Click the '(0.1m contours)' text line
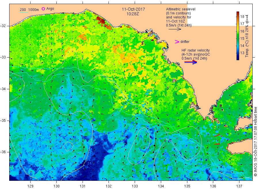 [178, 13]
